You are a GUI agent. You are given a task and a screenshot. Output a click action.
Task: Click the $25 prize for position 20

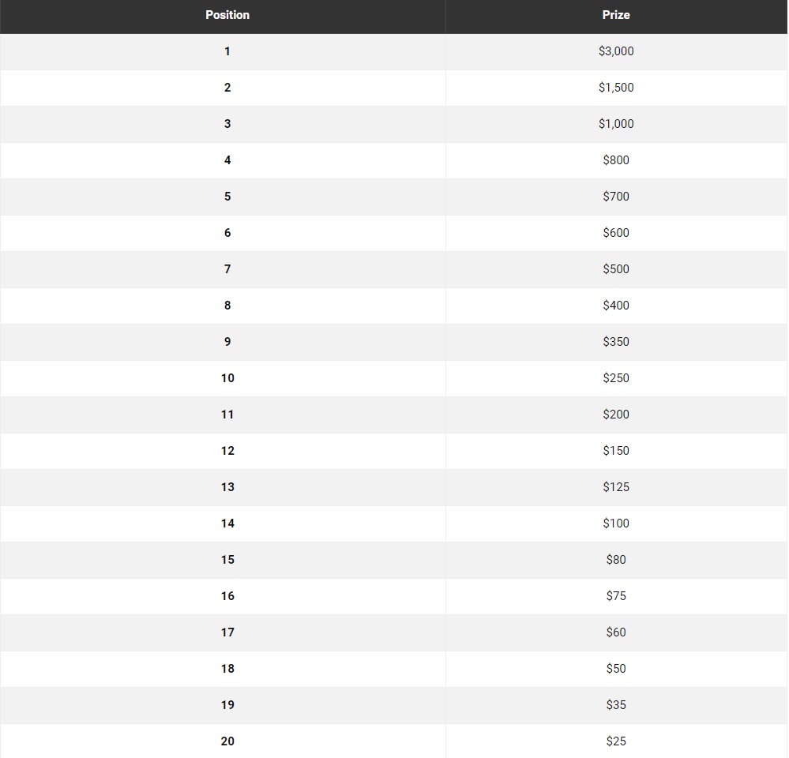[x=616, y=741]
